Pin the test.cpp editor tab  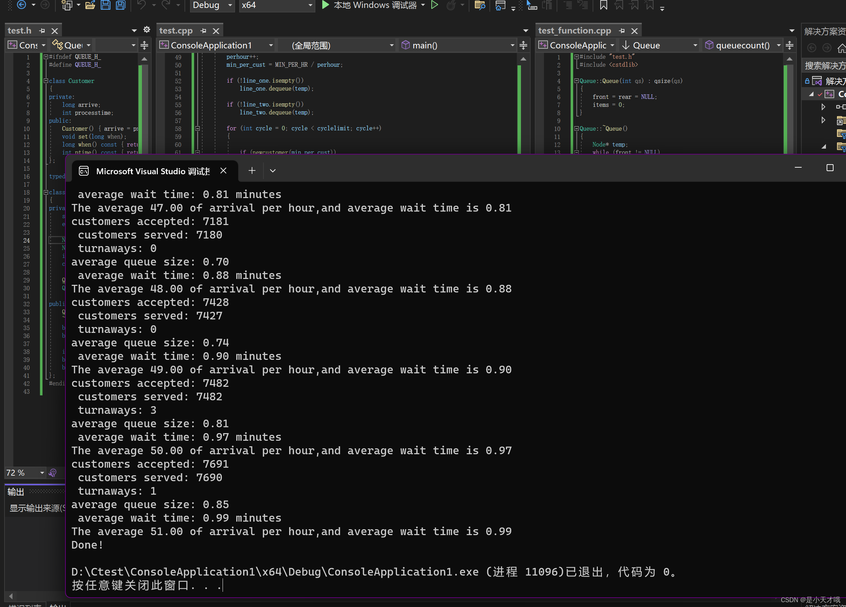[203, 30]
